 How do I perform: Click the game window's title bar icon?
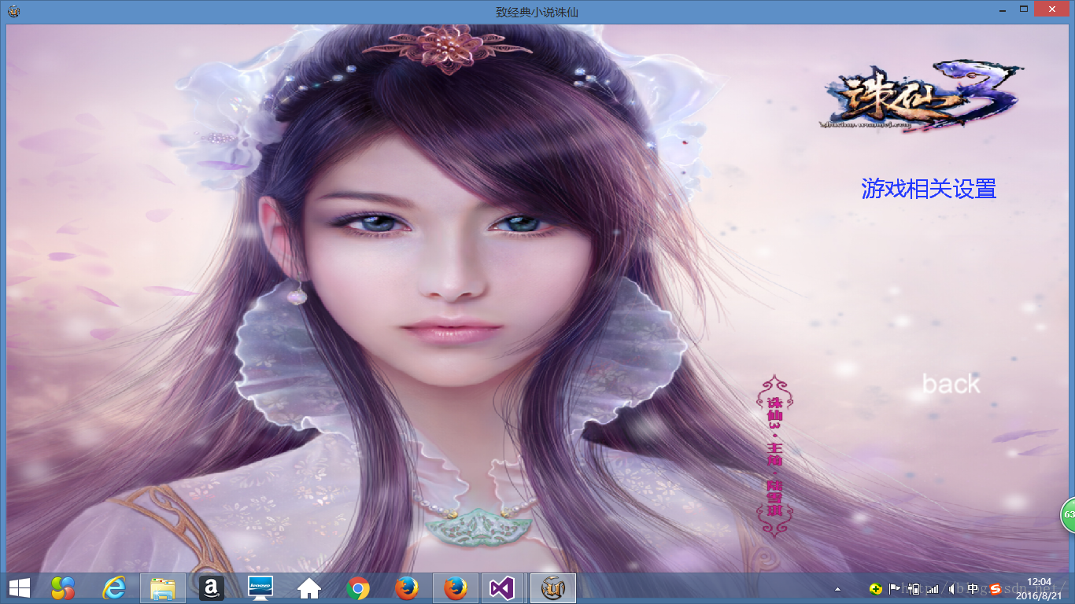click(14, 11)
